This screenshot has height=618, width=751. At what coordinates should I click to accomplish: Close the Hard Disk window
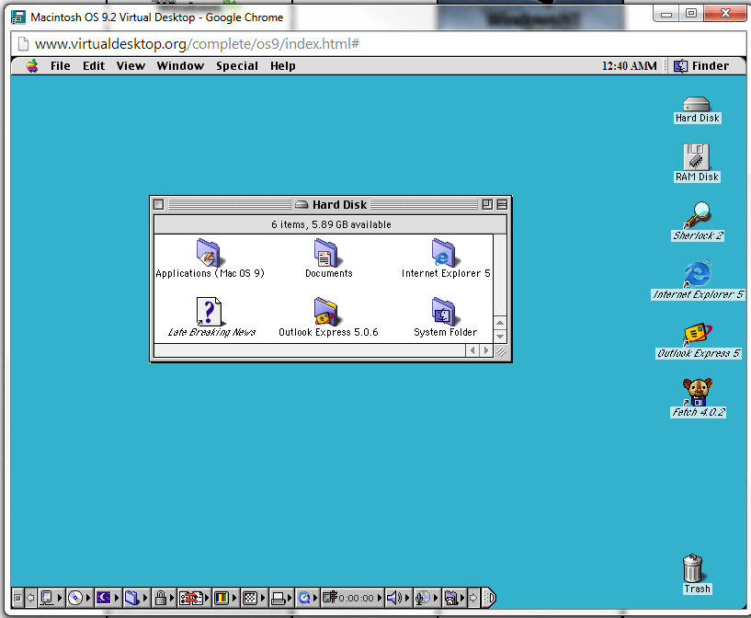pos(158,204)
